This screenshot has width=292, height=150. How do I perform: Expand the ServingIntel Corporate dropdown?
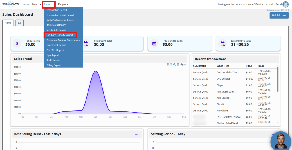pos(231,5)
